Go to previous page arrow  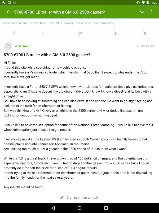[43, 33]
